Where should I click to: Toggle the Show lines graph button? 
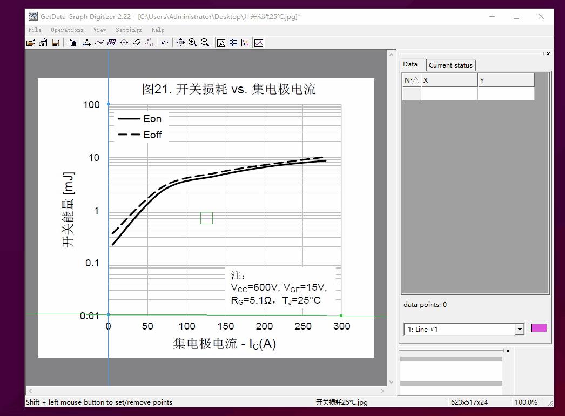[x=258, y=43]
